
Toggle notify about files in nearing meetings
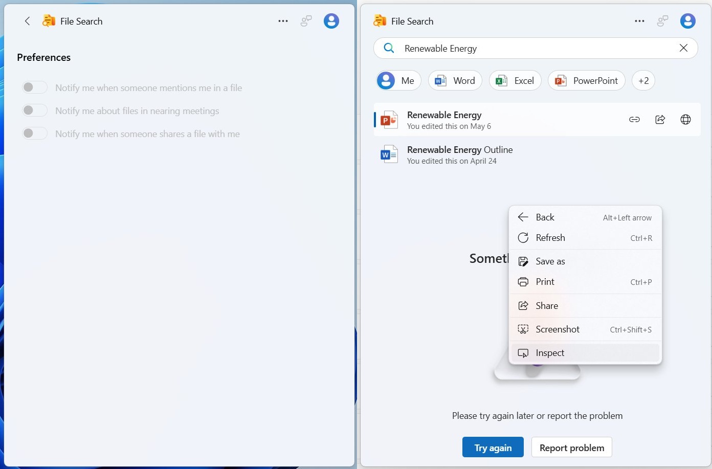pos(35,110)
